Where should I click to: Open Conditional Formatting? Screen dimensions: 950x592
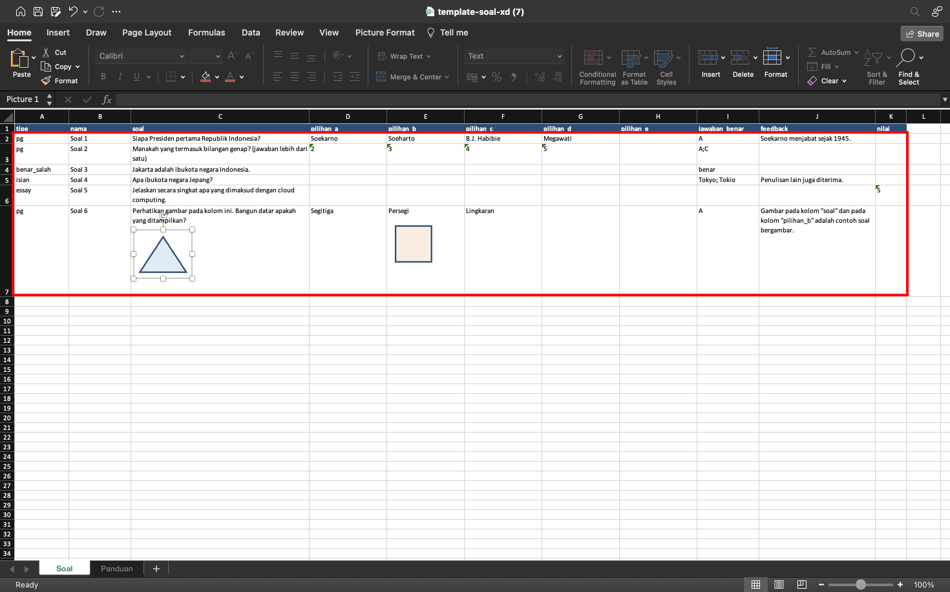593,58
